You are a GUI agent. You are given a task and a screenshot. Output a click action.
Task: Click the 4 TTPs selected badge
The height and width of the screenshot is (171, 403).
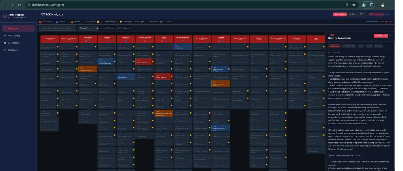tap(376, 14)
